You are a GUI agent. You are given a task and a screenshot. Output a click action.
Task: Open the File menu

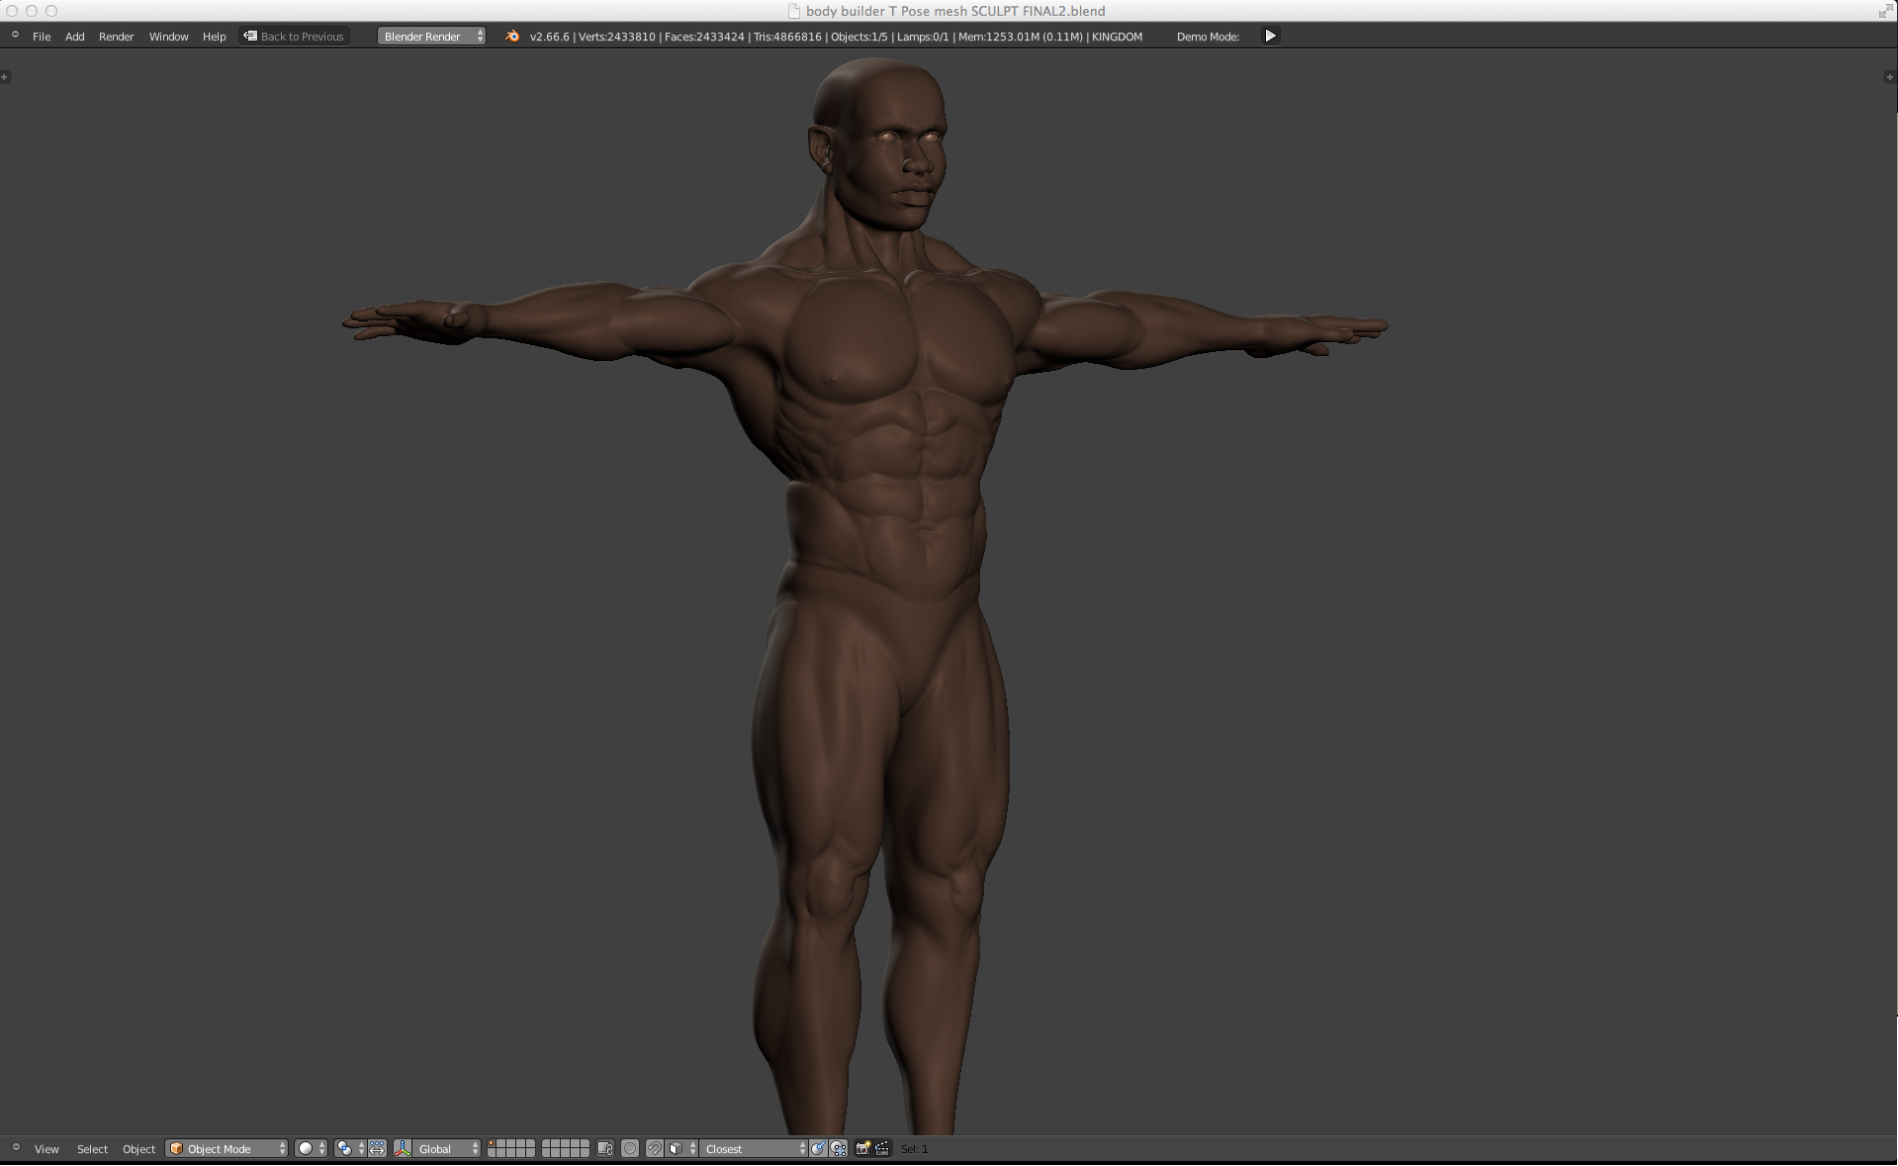[x=42, y=37]
